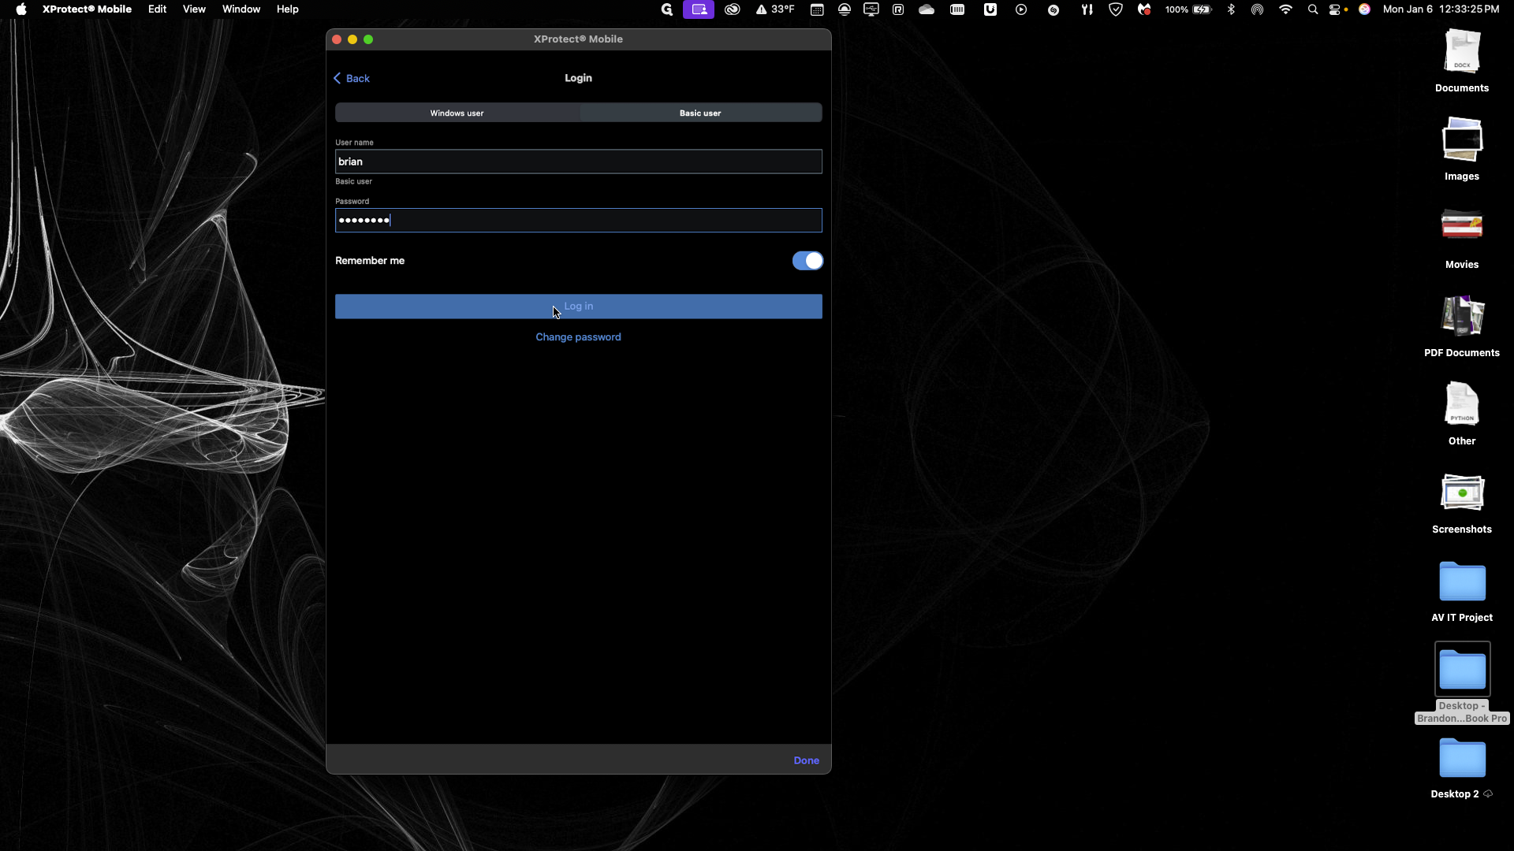Click Done at the bottom of window

pyautogui.click(x=806, y=760)
